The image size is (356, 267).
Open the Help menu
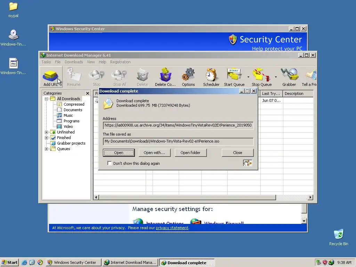[x=103, y=62]
